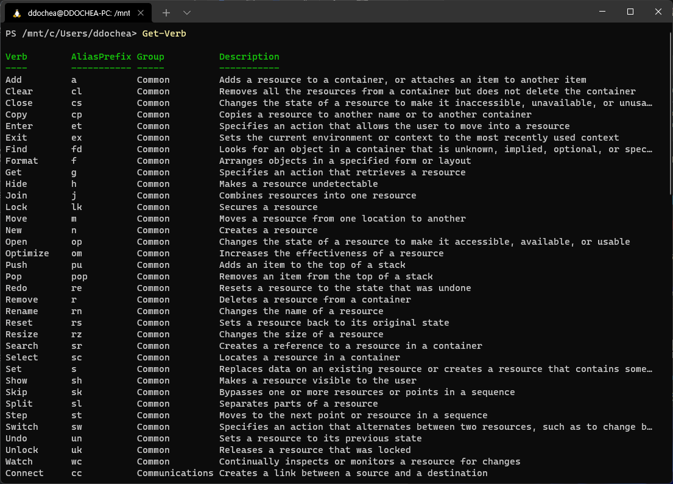Click alias prefix cc
The width and height of the screenshot is (673, 484).
click(77, 474)
